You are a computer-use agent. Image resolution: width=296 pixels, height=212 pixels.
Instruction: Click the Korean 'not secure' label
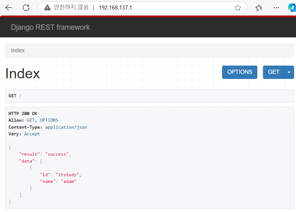(x=71, y=7)
